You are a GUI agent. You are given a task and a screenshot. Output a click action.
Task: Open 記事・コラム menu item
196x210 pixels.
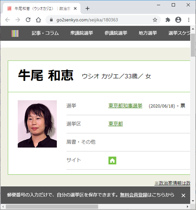(x=45, y=33)
